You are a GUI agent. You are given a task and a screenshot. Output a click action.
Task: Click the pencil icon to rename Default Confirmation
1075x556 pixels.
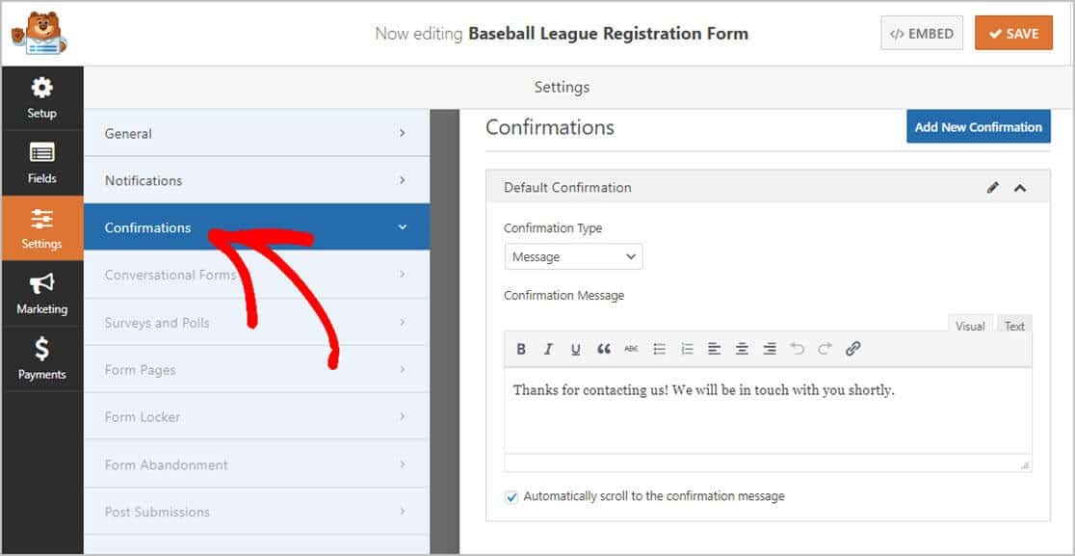coord(993,187)
